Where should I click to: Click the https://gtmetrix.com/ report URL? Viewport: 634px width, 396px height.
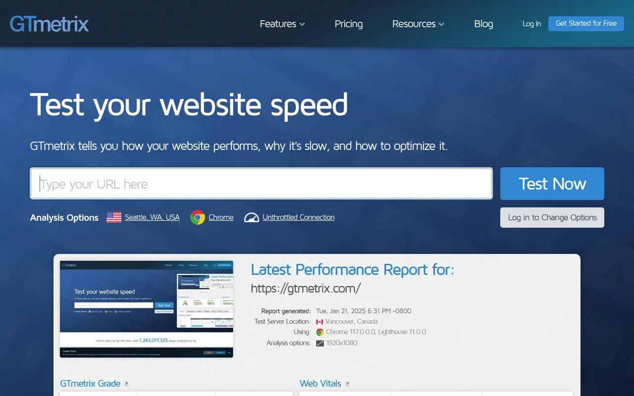click(306, 288)
